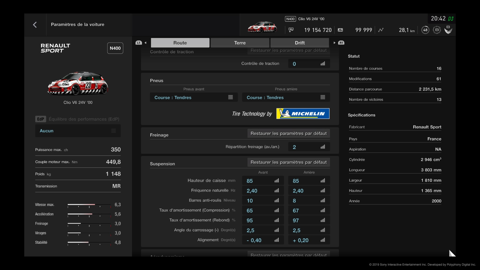
Task: Open rear tires Course : Tendres dropdown
Action: 286,97
